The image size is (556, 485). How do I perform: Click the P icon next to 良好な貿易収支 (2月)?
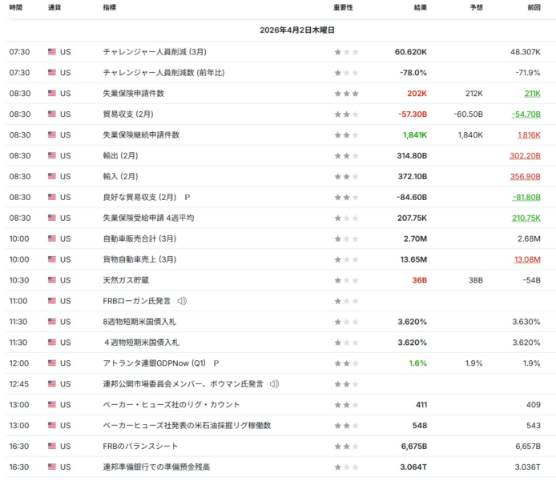click(x=187, y=197)
